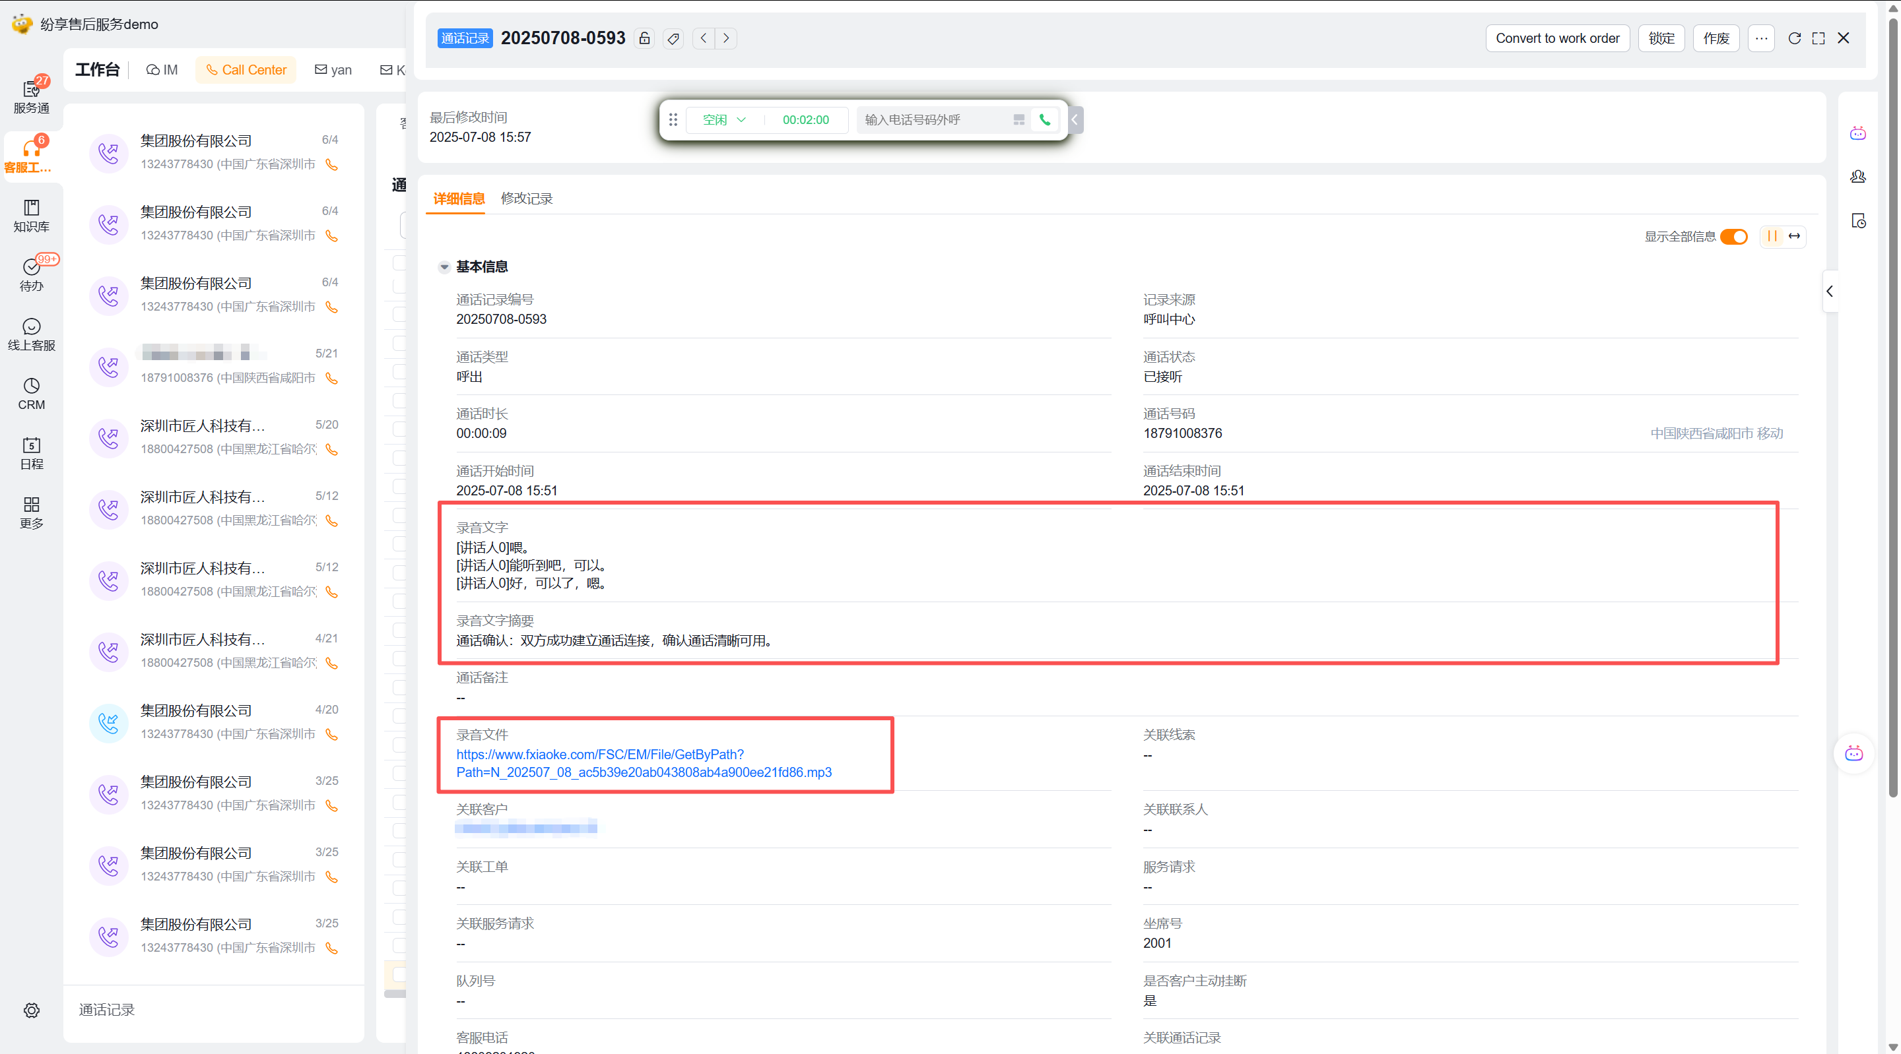
Task: Open the 4/21 深圳市匠人科技 call entry
Action: tap(214, 651)
